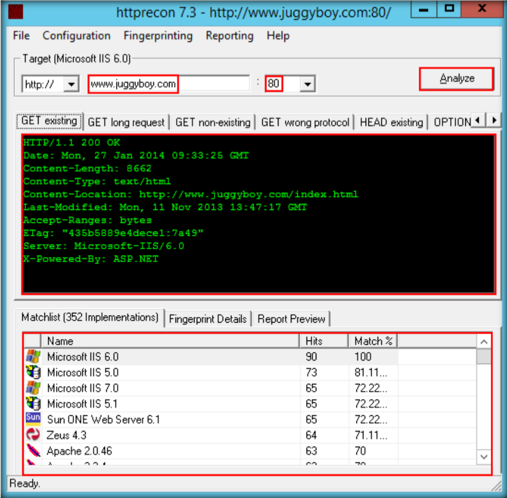Switch to the GET long request tab
This screenshot has height=498, width=507.
(x=126, y=122)
